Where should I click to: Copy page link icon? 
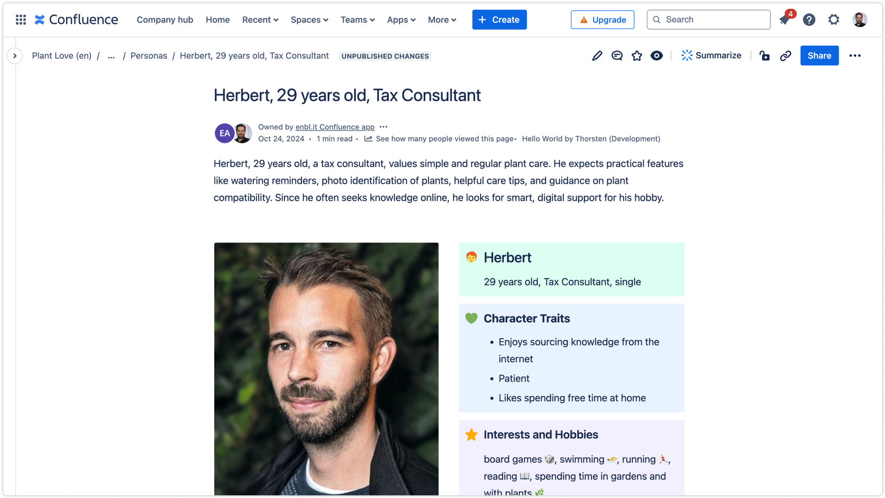(785, 56)
